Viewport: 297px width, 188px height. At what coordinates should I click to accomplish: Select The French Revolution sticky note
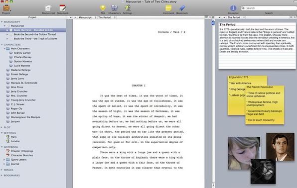coord(265,105)
